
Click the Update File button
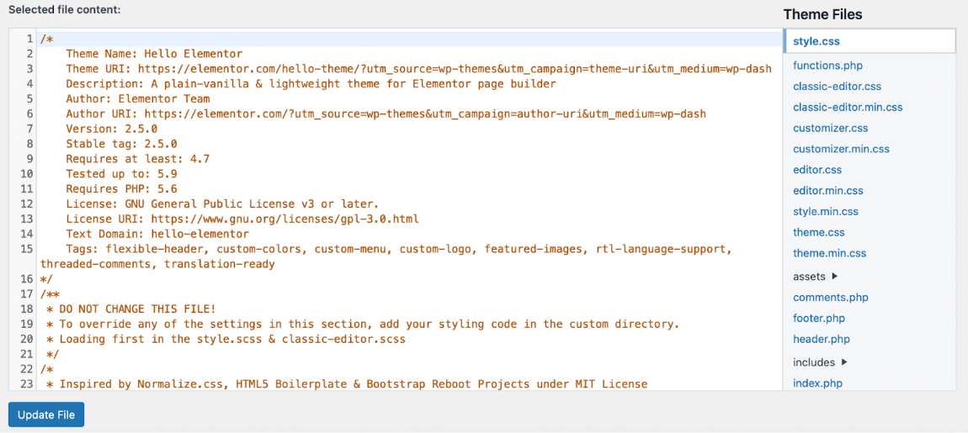pyautogui.click(x=46, y=415)
